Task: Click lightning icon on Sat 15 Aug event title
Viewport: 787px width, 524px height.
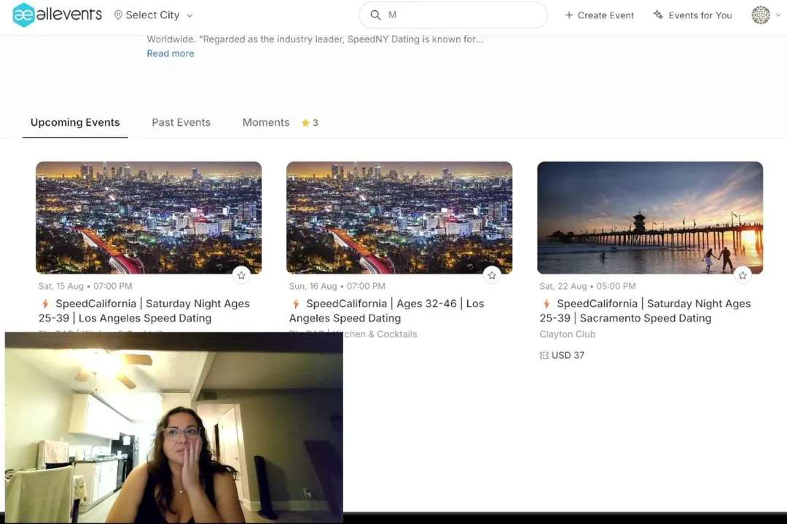Action: pos(46,304)
